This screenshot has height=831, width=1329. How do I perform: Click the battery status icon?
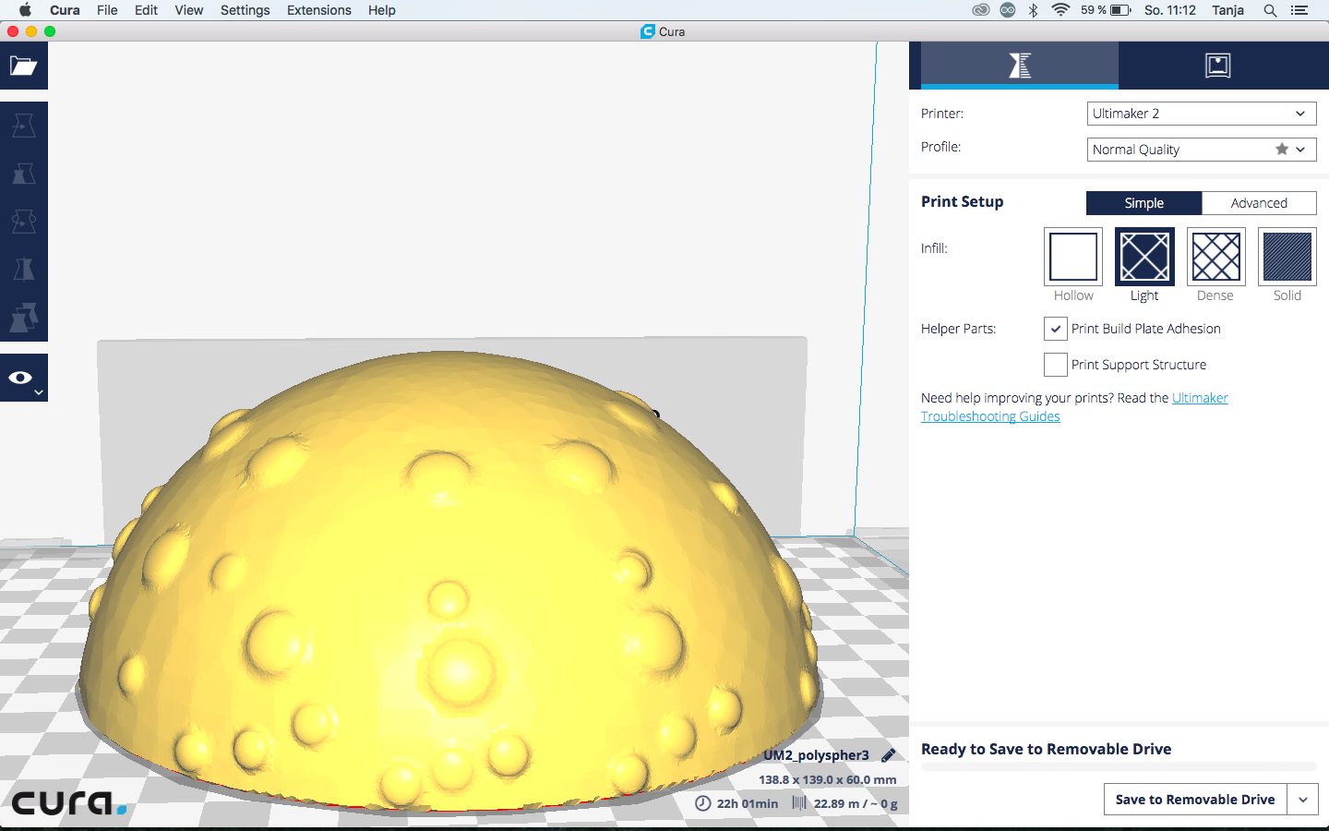click(x=1120, y=10)
